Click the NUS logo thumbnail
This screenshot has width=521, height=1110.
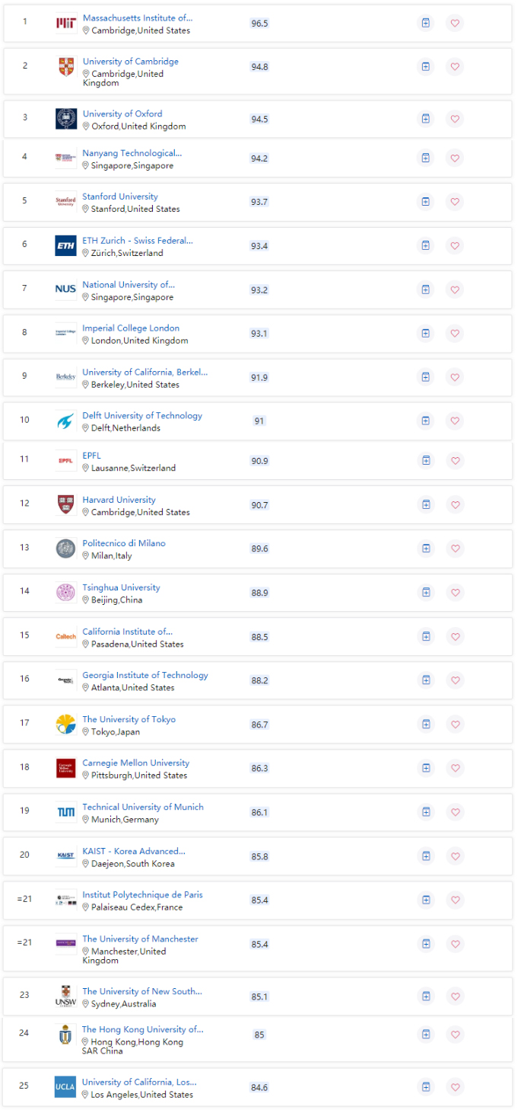click(65, 289)
